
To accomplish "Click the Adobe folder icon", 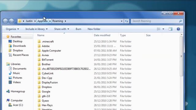I will (39, 46).
